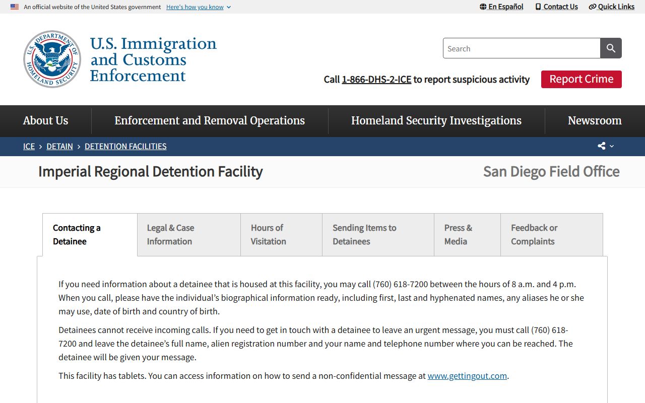This screenshot has height=403, width=645.
Task: Open the About Us menu
Action: coord(45,121)
